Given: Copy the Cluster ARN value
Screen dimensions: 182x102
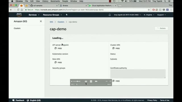Looking at the screenshot, I should click(116, 48).
